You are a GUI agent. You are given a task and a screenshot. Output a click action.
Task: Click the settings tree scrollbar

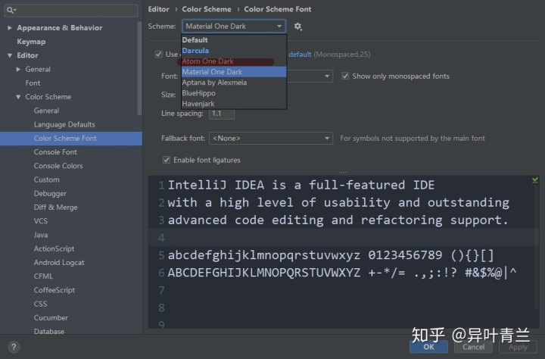(140, 68)
